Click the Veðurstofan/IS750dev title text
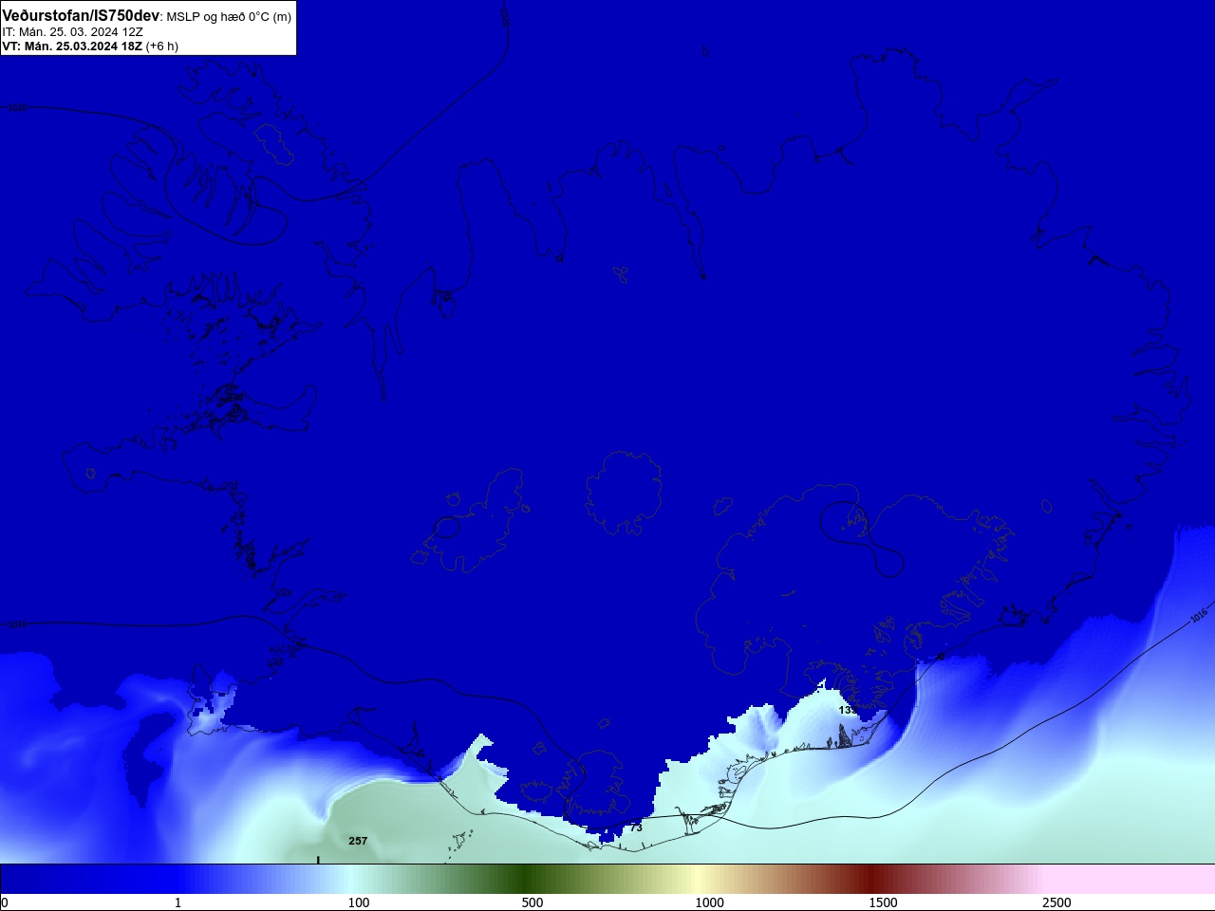The width and height of the screenshot is (1215, 911). [x=81, y=15]
